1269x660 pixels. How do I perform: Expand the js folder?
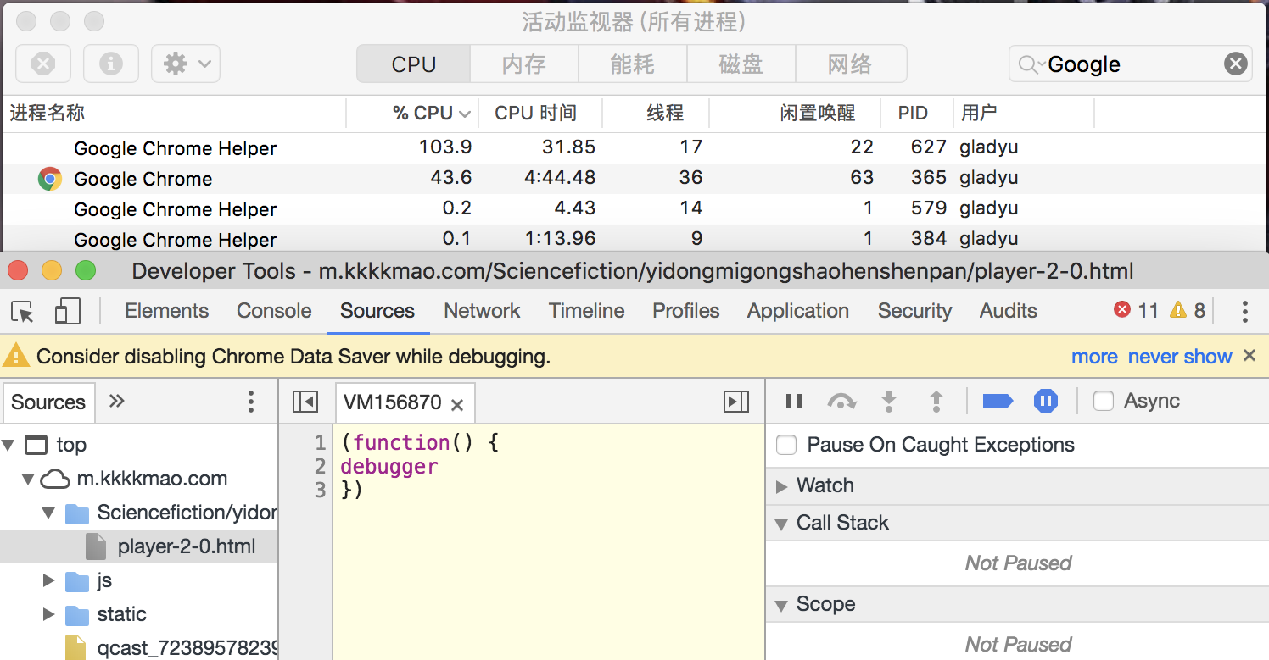(49, 581)
